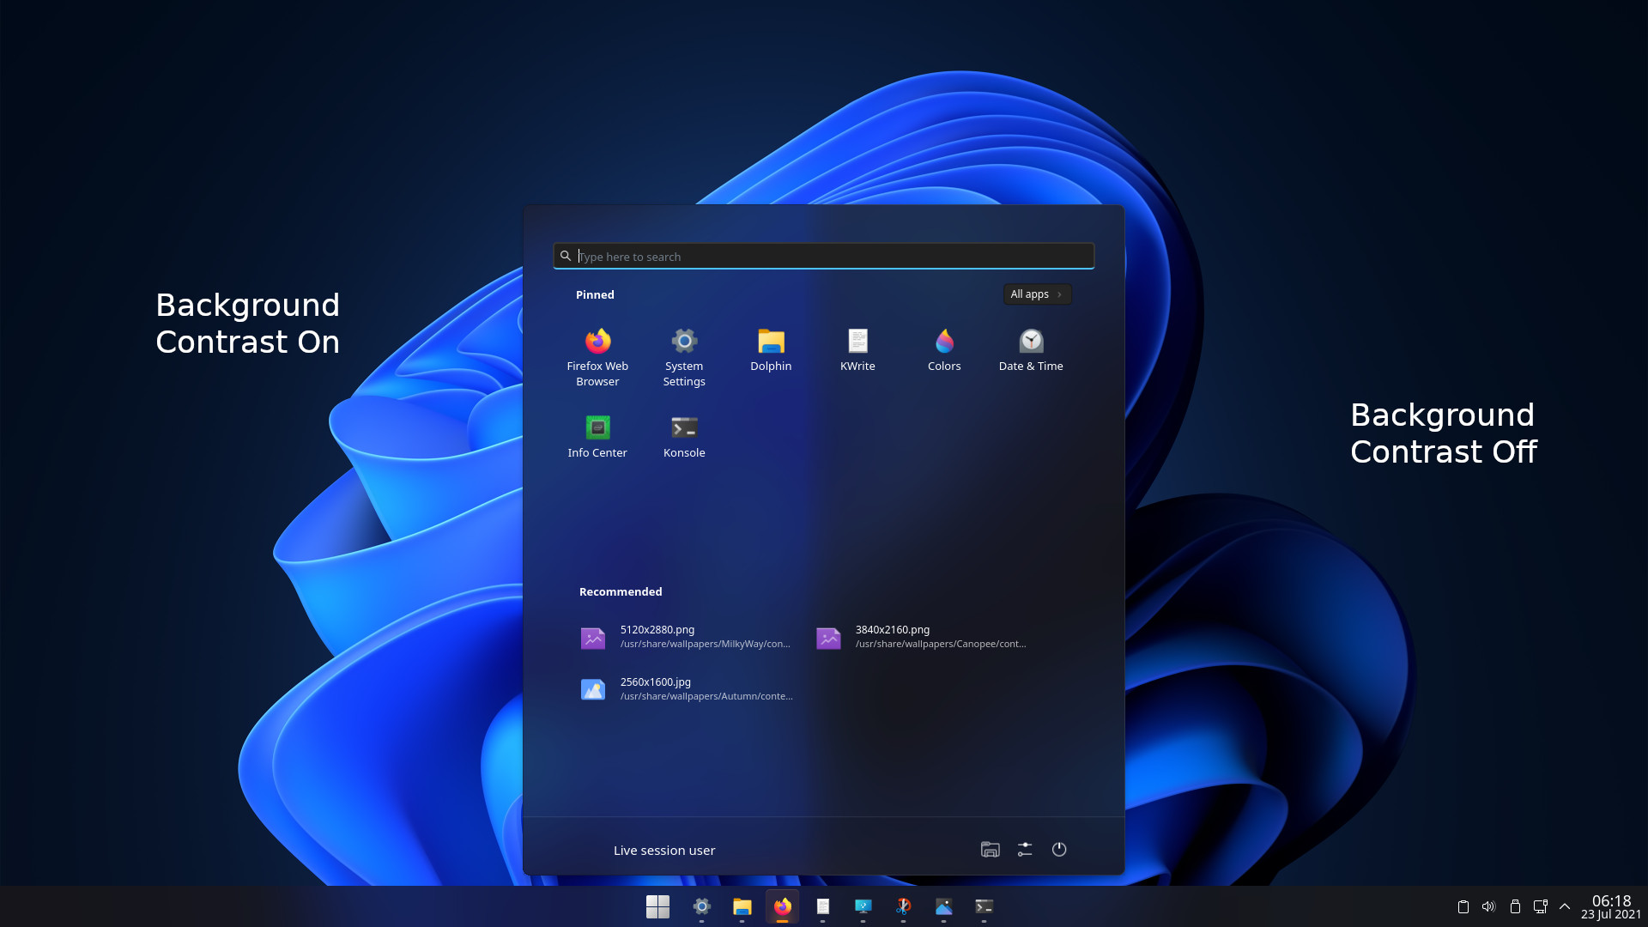Open Konsole from pinned apps
The height and width of the screenshot is (927, 1648).
point(684,436)
